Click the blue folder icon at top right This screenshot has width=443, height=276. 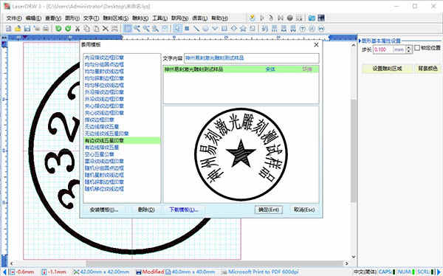point(312,18)
